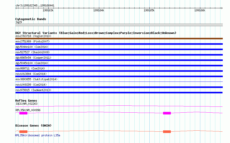This screenshot has width=230, height=143.
Task: Select the thin blue line under esv3893855
Action: click(119, 82)
